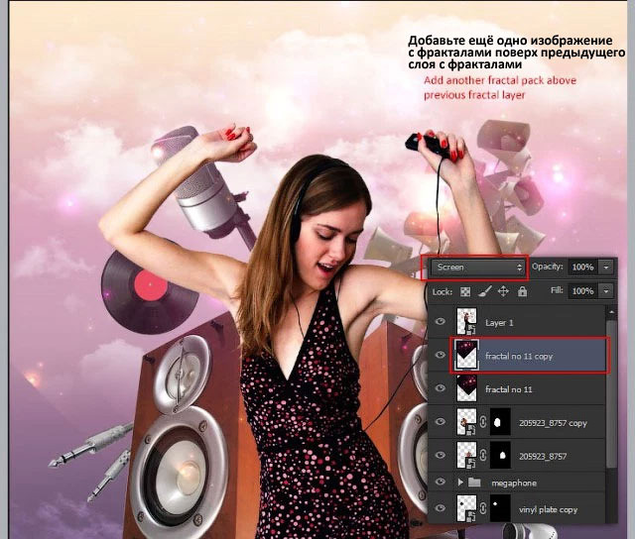Click the lock all padlock icon
635x539 pixels.
point(523,291)
